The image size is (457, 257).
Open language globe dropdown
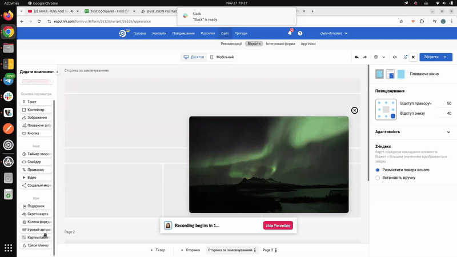click(379, 57)
